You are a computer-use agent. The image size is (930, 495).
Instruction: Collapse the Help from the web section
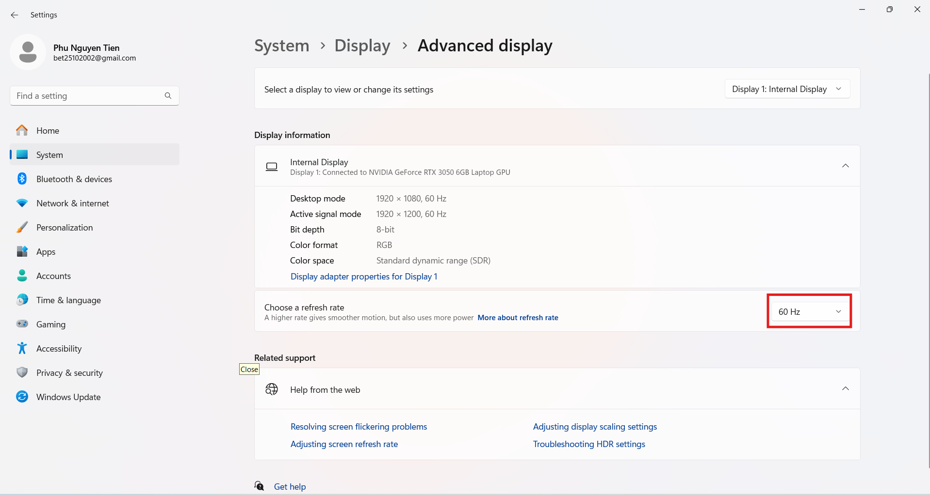845,388
